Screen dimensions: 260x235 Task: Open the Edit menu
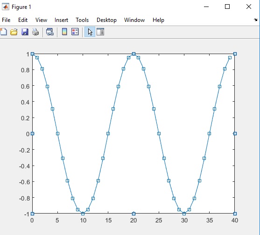[x=23, y=20]
